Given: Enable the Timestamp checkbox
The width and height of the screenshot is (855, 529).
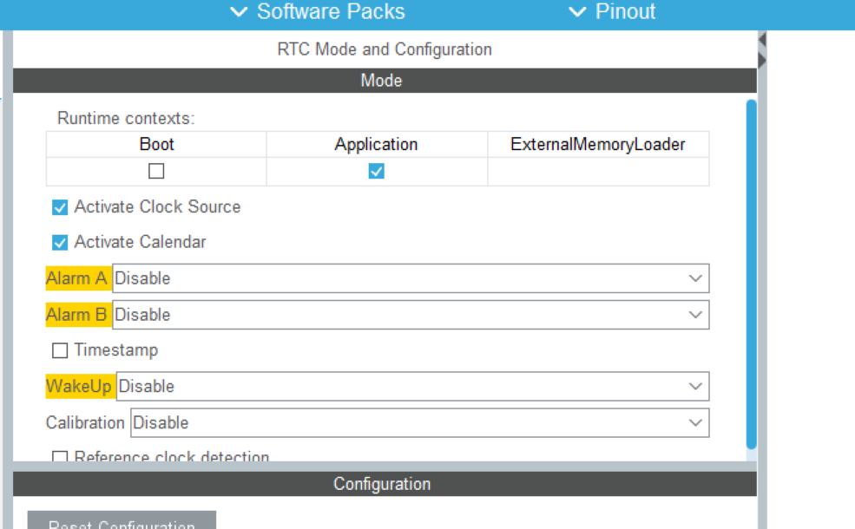Looking at the screenshot, I should (60, 350).
